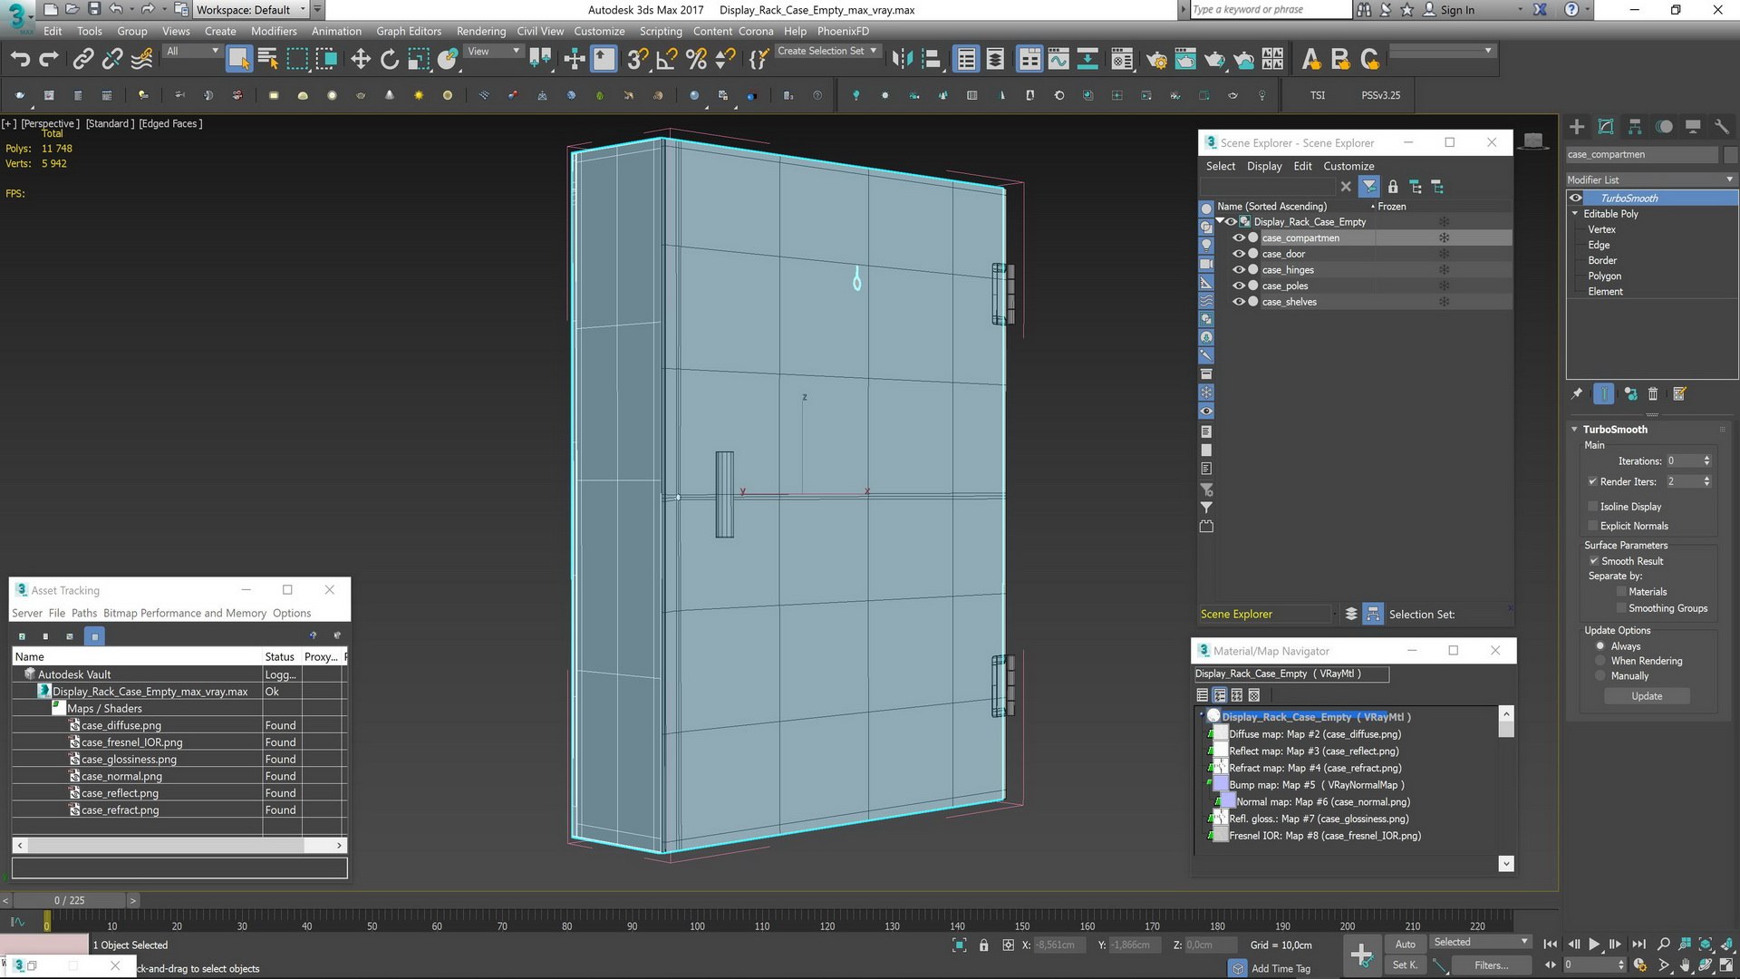
Task: Enable Isoline Display checkbox
Action: [x=1592, y=507]
